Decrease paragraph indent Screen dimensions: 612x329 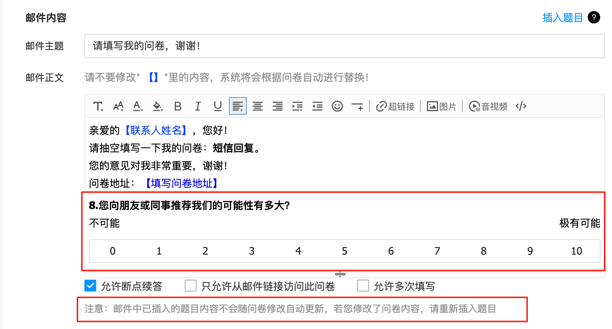(x=317, y=106)
